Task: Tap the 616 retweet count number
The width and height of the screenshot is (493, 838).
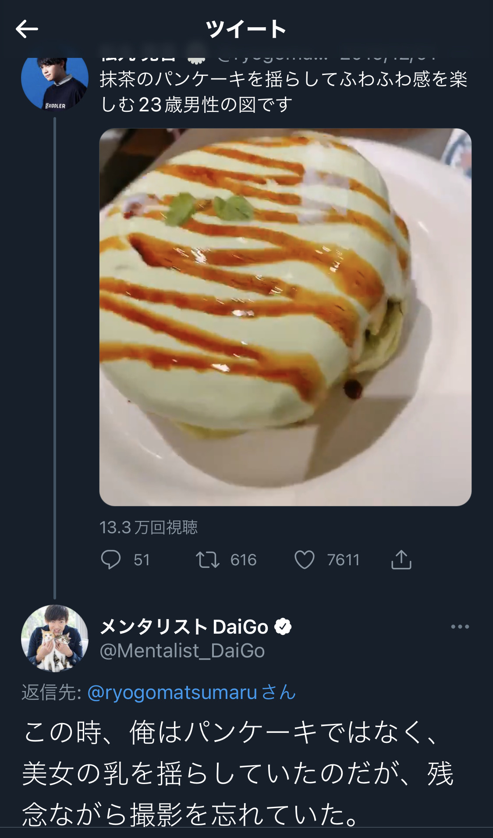Action: pyautogui.click(x=243, y=560)
